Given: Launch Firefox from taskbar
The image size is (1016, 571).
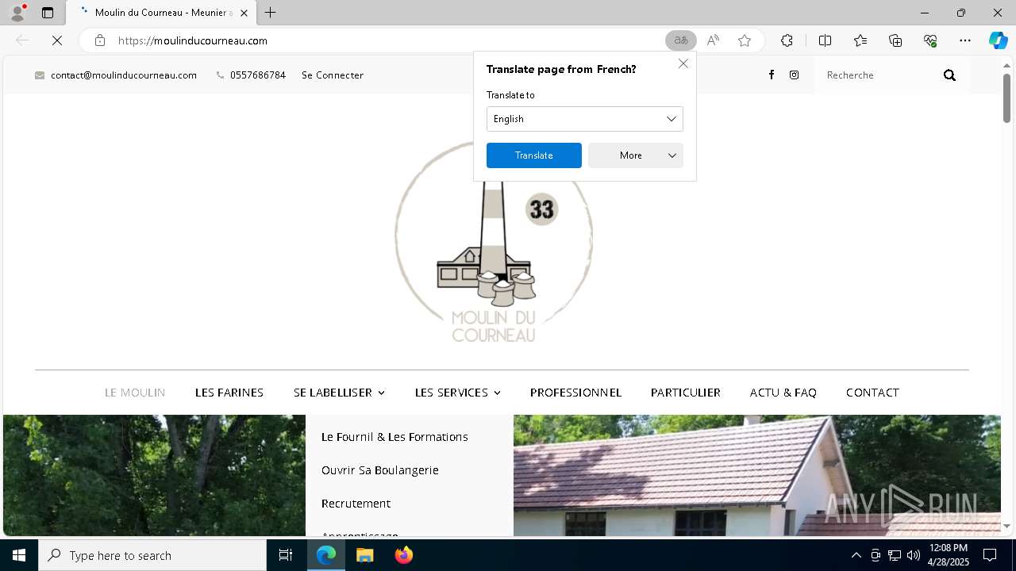Looking at the screenshot, I should [x=404, y=555].
